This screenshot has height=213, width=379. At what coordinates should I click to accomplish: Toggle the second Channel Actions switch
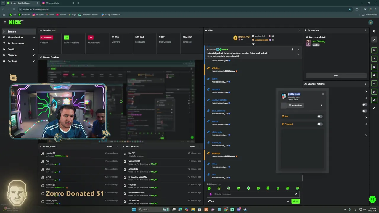365,111
